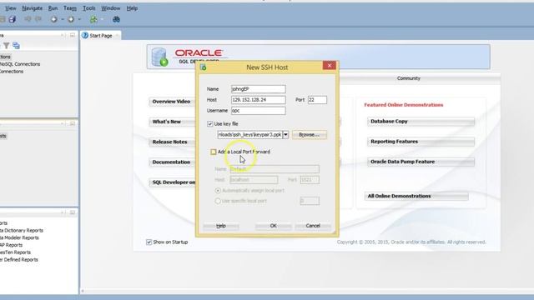Image resolution: width=534 pixels, height=300 pixels.
Task: Select the Start Page tab
Action: (101, 35)
